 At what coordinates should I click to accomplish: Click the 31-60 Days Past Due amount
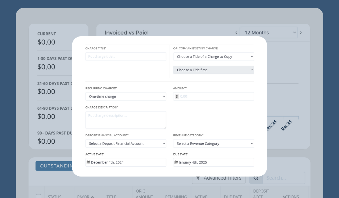46,92
